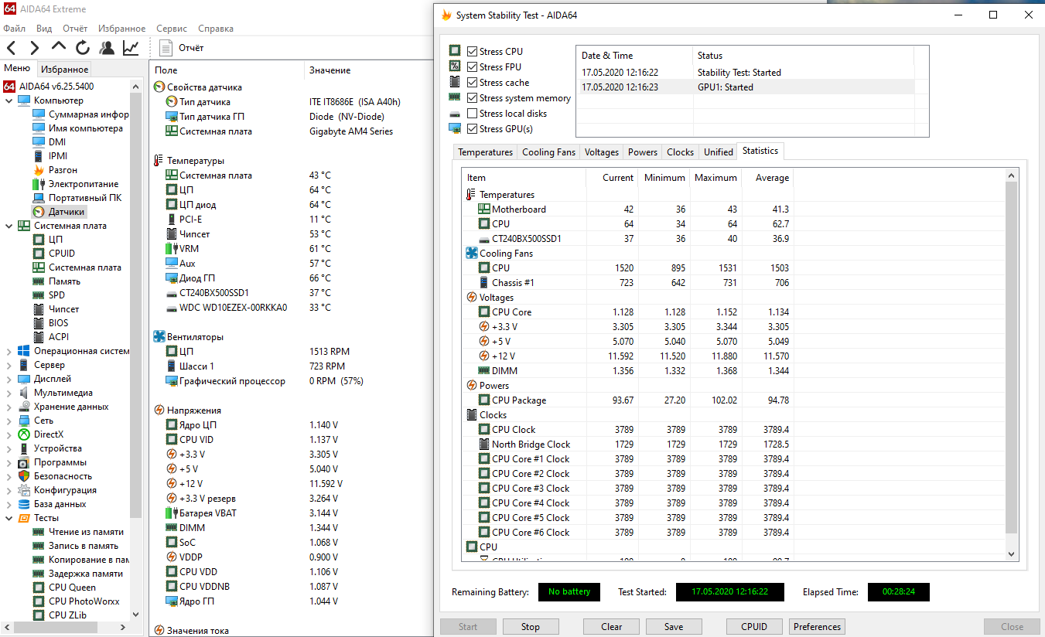
Task: Switch to the Temperatures tab
Action: click(485, 152)
